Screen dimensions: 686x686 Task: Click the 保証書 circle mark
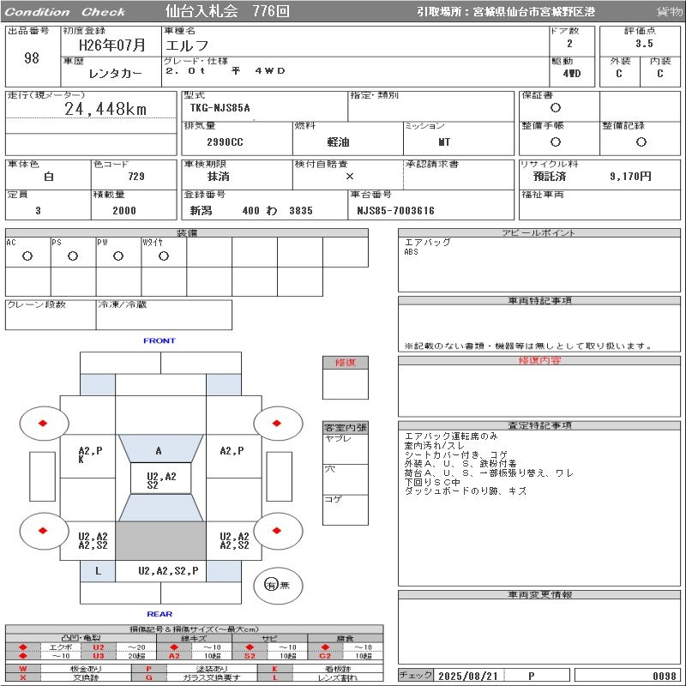(556, 108)
